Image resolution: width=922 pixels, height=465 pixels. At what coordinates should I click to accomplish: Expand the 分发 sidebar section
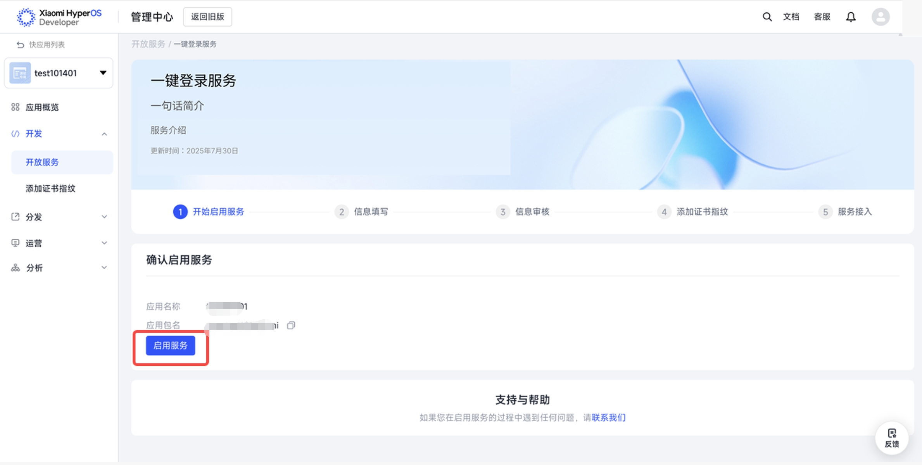[x=104, y=217]
